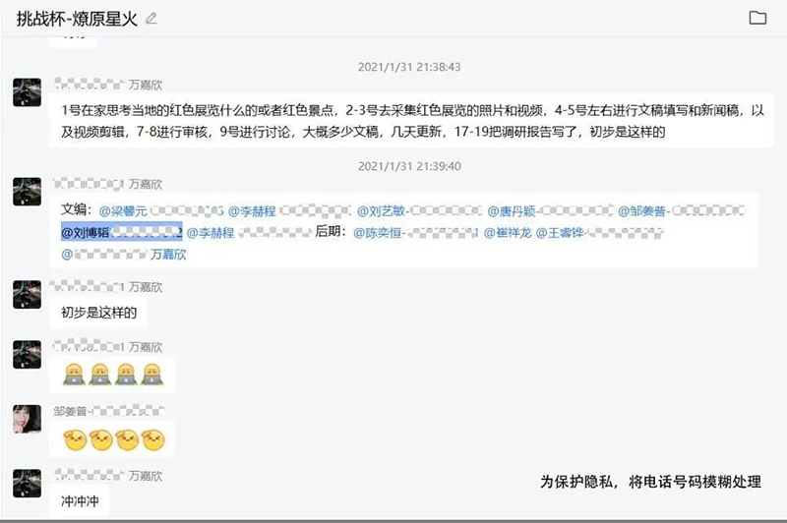The width and height of the screenshot is (787, 523).
Task: Click the group title 挑战杯-燎原星火
Action: [x=77, y=19]
